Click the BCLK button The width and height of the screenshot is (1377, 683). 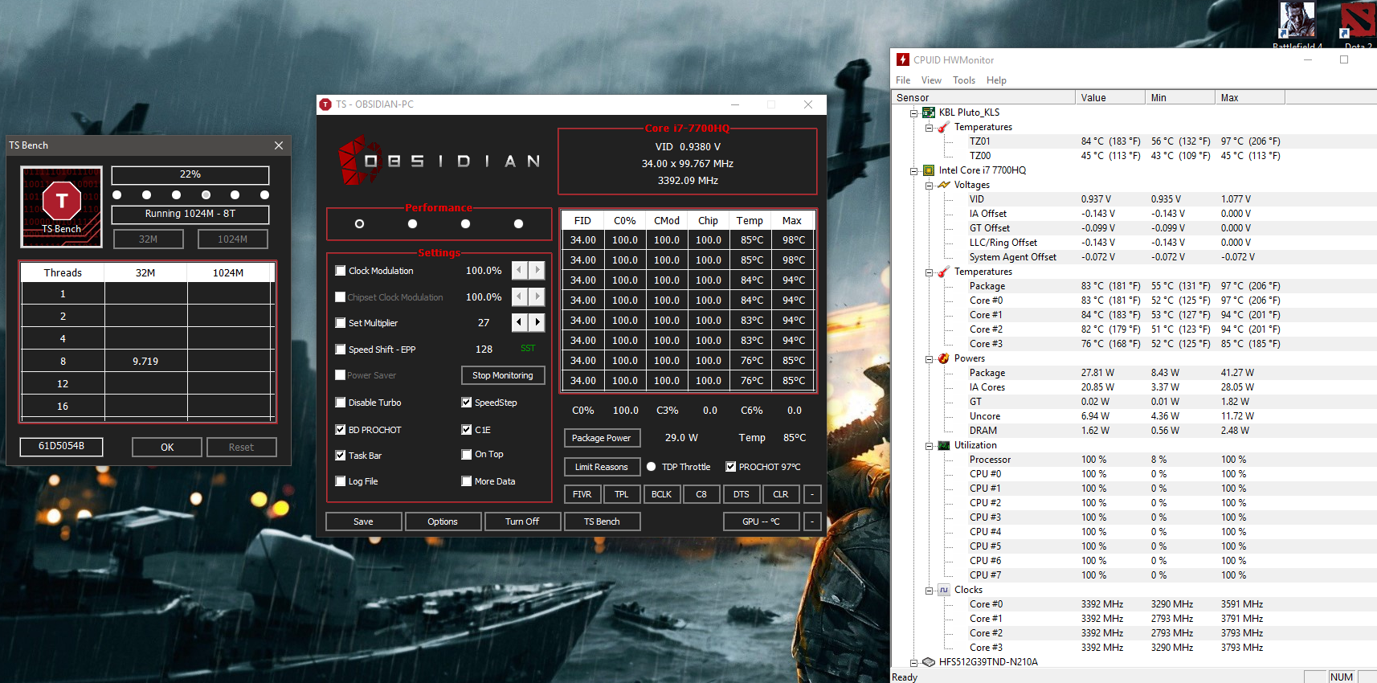pyautogui.click(x=662, y=494)
